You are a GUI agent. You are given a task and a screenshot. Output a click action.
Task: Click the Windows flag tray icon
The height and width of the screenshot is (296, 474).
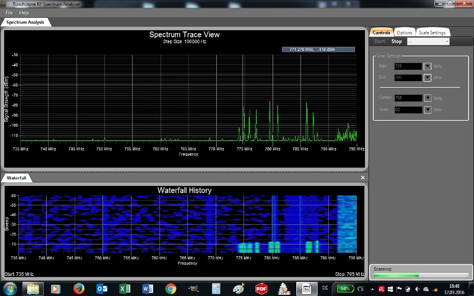390,289
